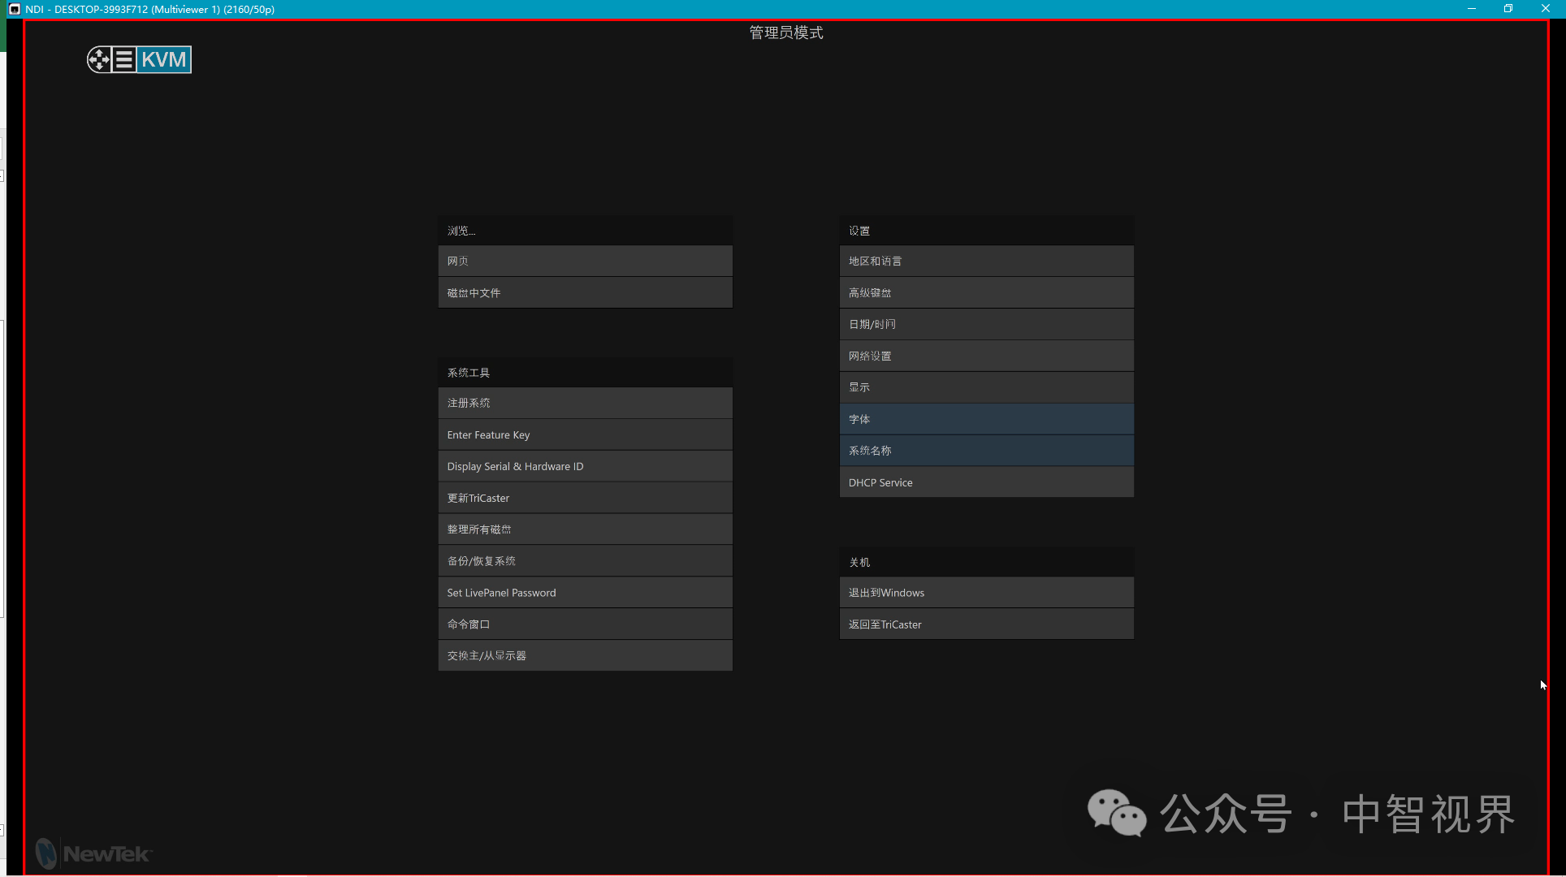Click 更新TriCaster to update the system

pos(585,498)
